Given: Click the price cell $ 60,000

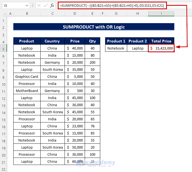Looking at the screenshot, I should 75,161.
